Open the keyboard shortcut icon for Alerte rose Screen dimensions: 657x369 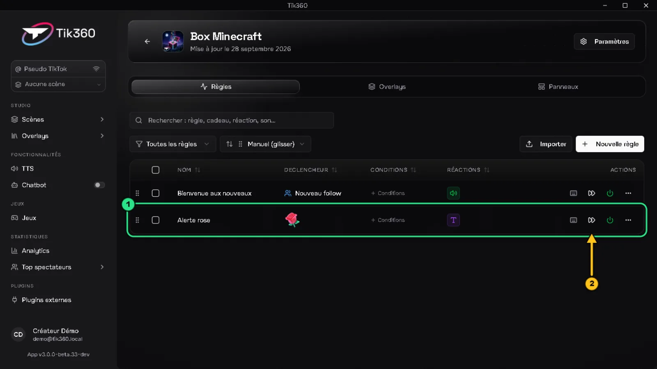click(574, 220)
